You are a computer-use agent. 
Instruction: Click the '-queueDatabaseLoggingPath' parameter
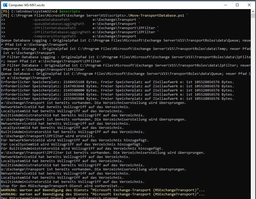[58, 24]
